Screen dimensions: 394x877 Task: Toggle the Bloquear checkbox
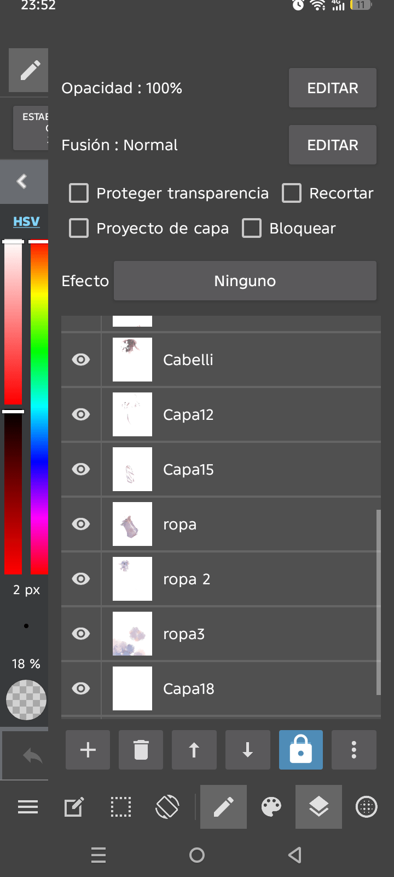[252, 228]
